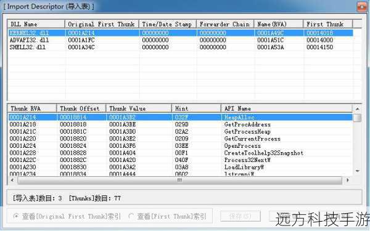Select the ADVAPI32.dll import entry
The image size is (370, 231).
click(181, 40)
